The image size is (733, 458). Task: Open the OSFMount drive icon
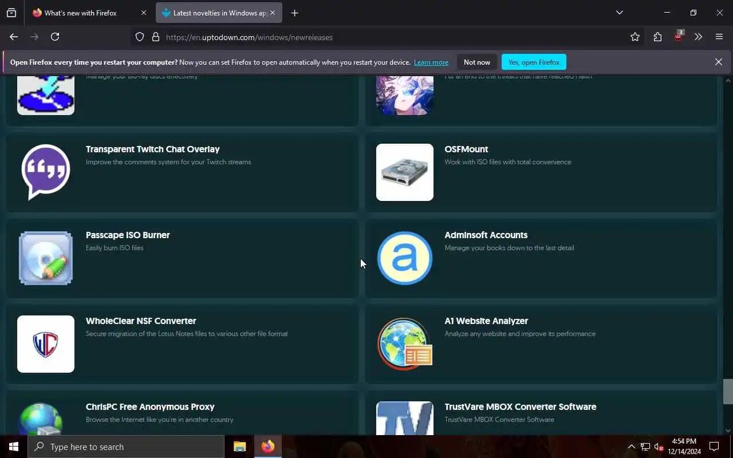(405, 172)
